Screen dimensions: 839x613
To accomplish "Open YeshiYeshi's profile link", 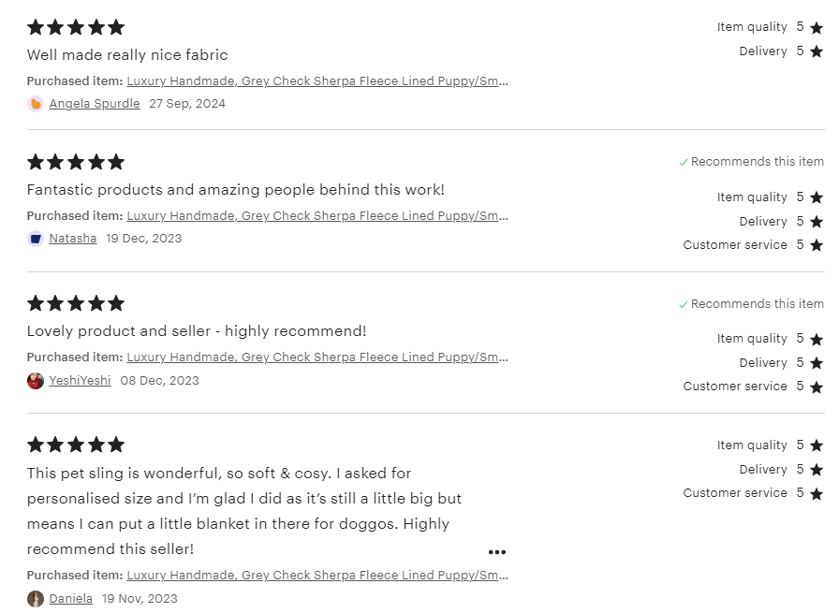I will pos(80,381).
